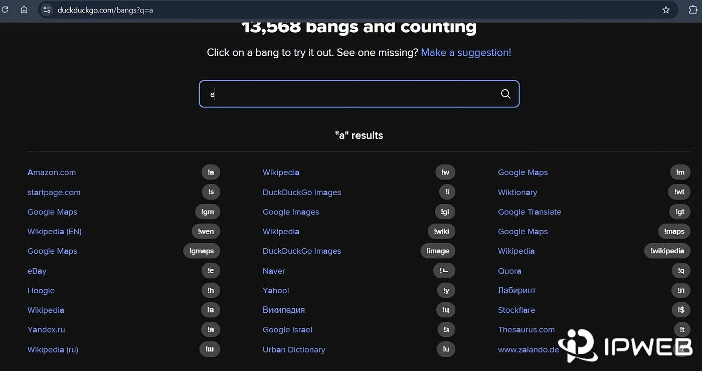The image size is (702, 371).
Task: Open Urban Dictionary bang result
Action: click(294, 349)
